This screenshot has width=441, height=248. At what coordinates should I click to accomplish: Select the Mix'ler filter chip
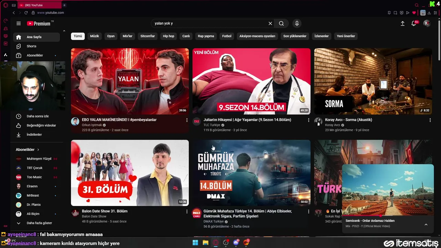127,36
